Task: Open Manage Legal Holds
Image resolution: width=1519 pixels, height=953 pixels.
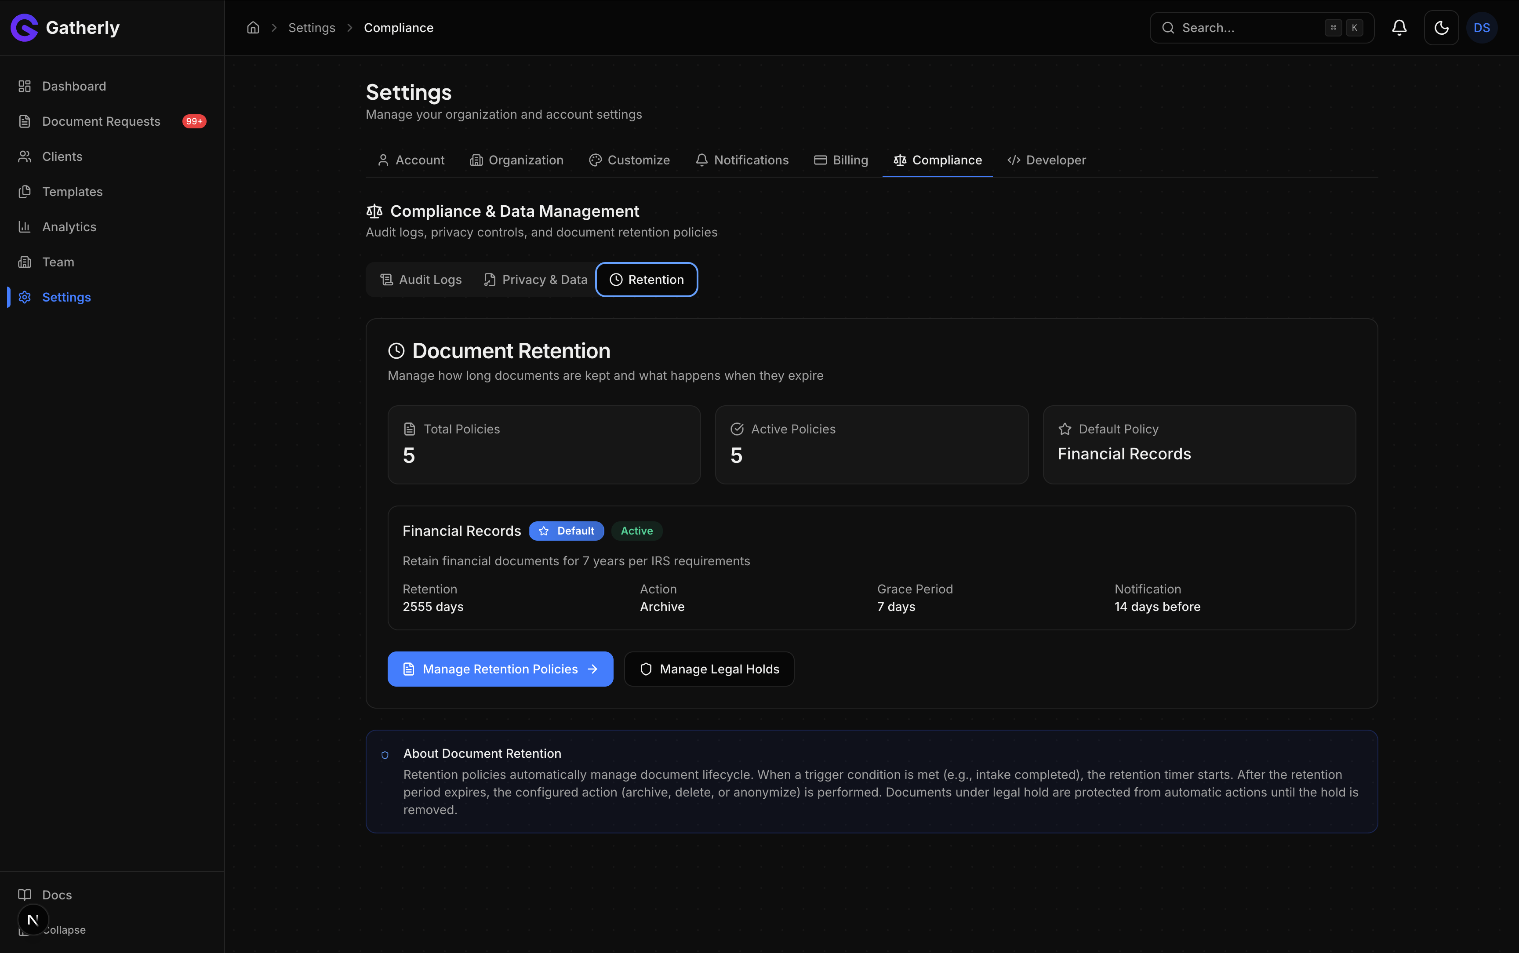Action: (708, 669)
